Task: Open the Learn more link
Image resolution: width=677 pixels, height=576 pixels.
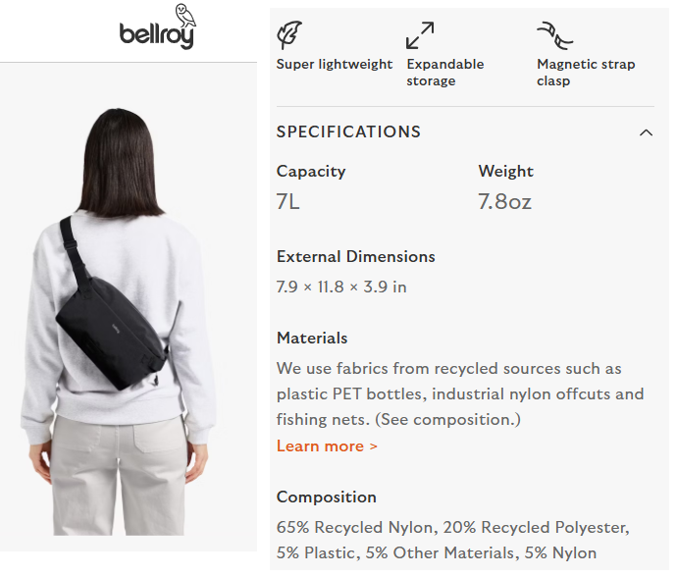Action: tap(327, 446)
